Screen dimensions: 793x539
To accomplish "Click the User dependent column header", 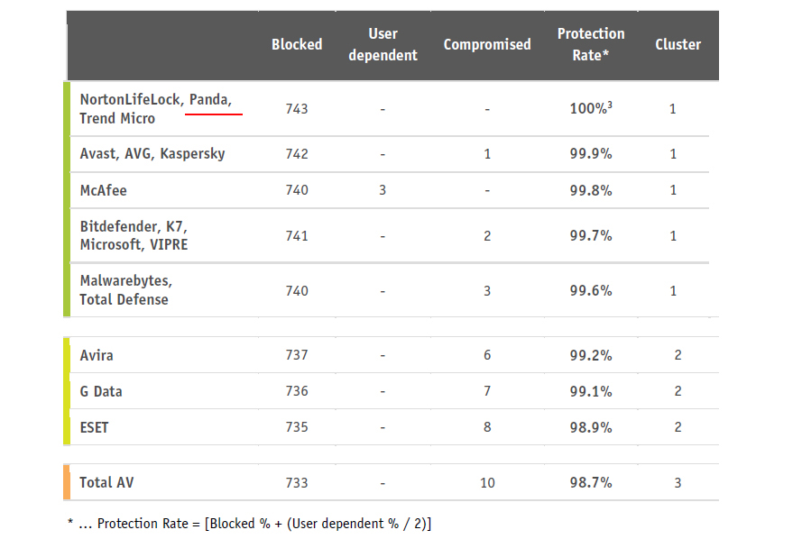I will [383, 44].
